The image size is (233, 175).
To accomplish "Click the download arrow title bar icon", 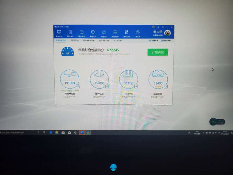I will point(158,27).
